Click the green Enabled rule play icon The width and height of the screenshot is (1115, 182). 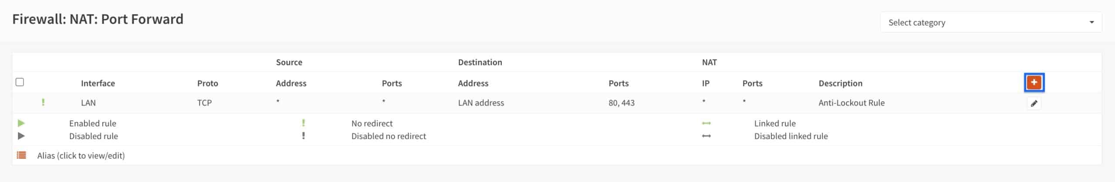(x=21, y=123)
